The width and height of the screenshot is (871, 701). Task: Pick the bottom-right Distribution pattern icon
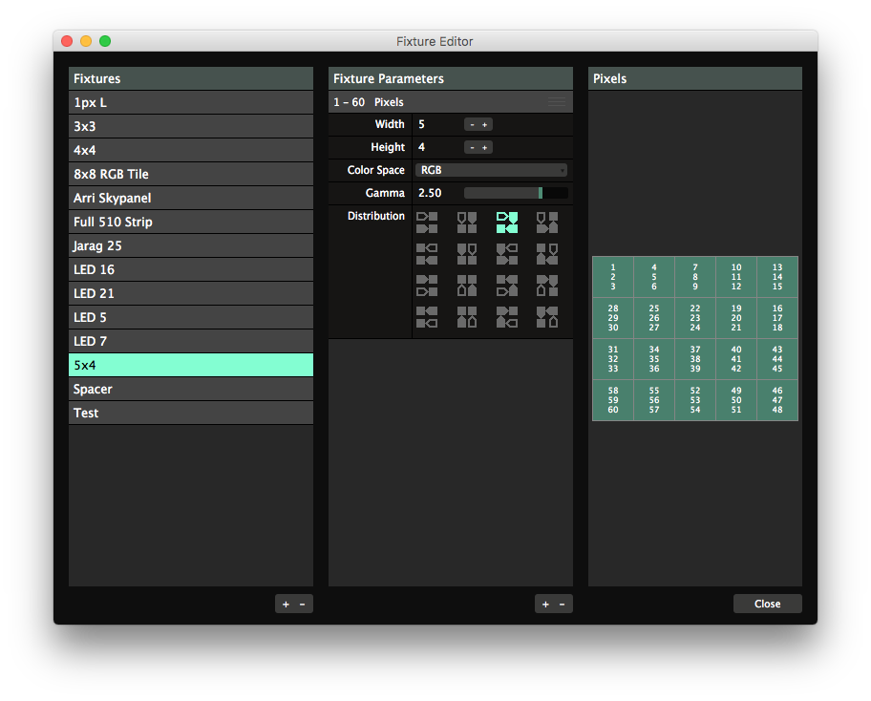click(546, 317)
